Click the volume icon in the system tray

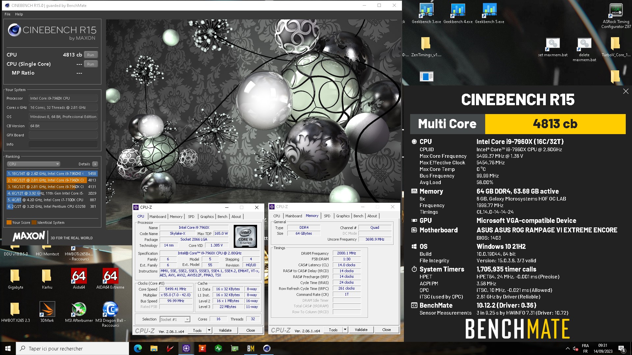[x=575, y=348]
